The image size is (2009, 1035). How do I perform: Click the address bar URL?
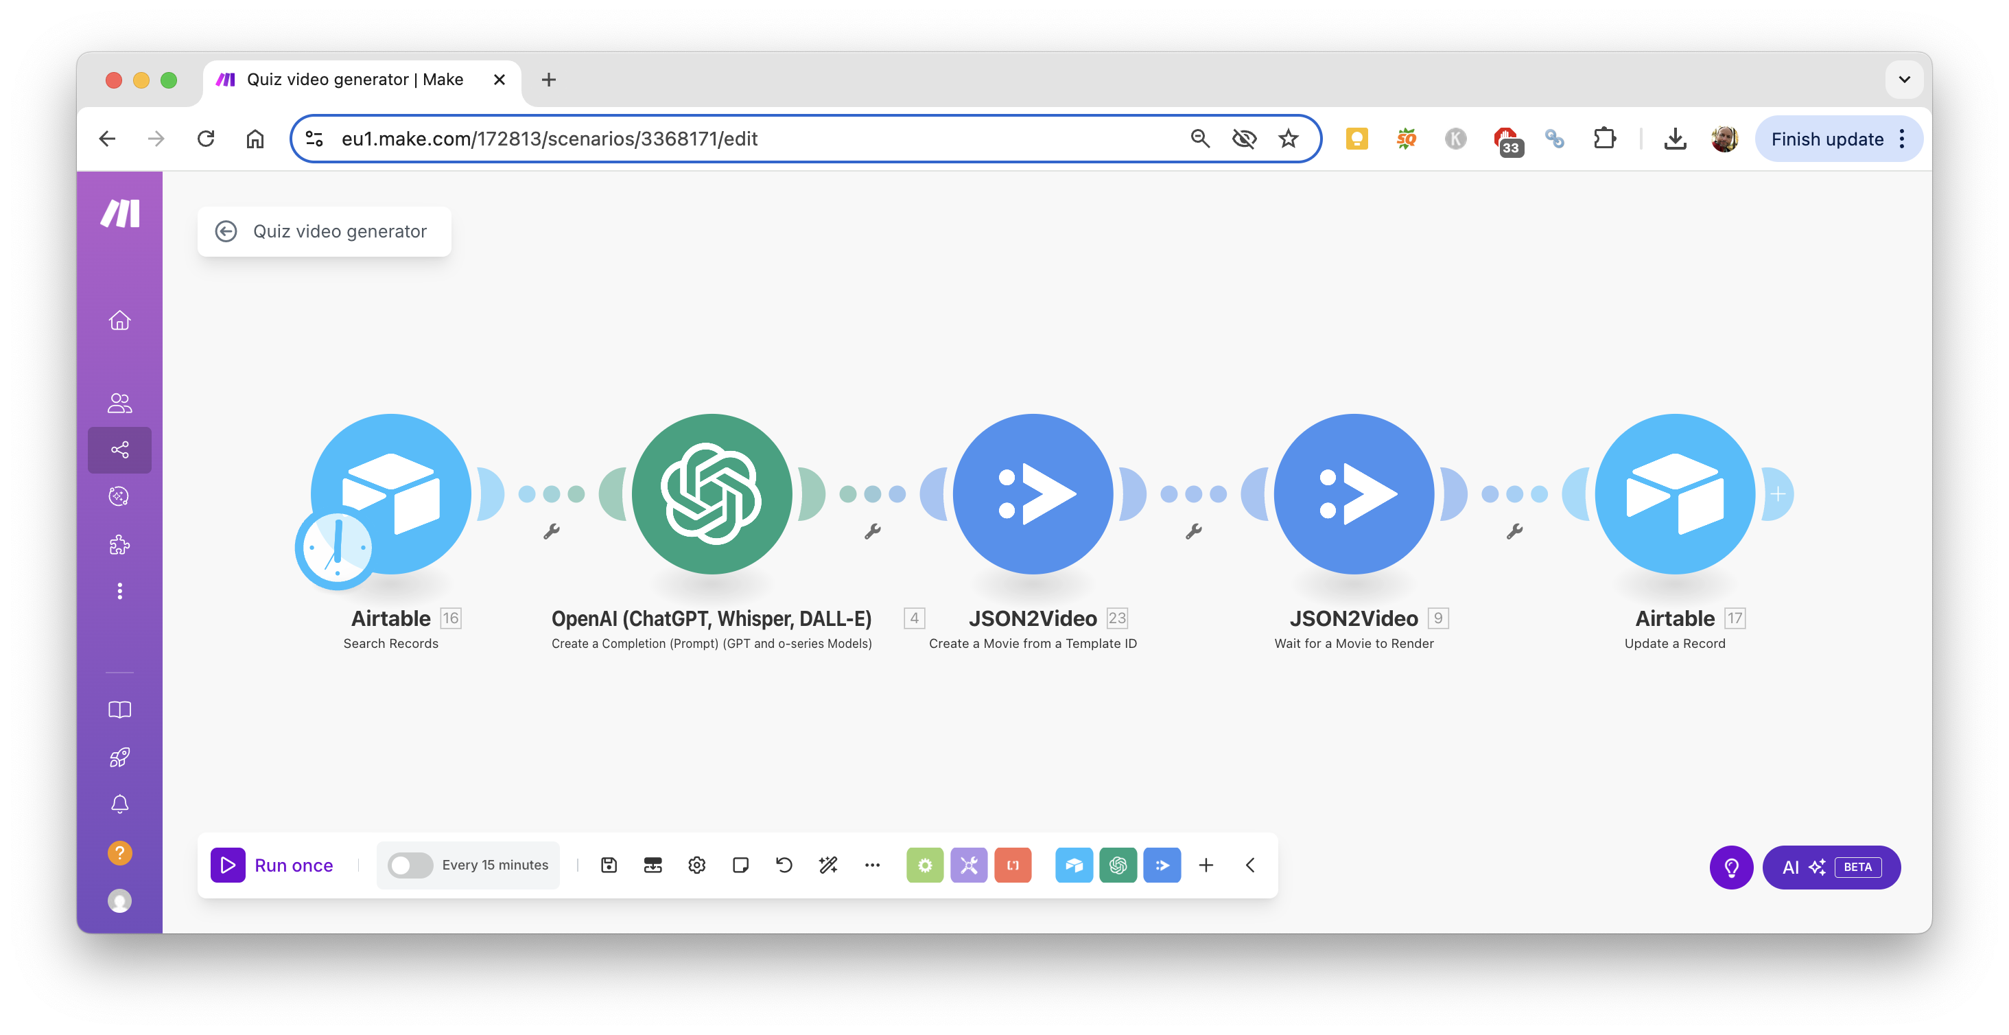click(x=549, y=139)
